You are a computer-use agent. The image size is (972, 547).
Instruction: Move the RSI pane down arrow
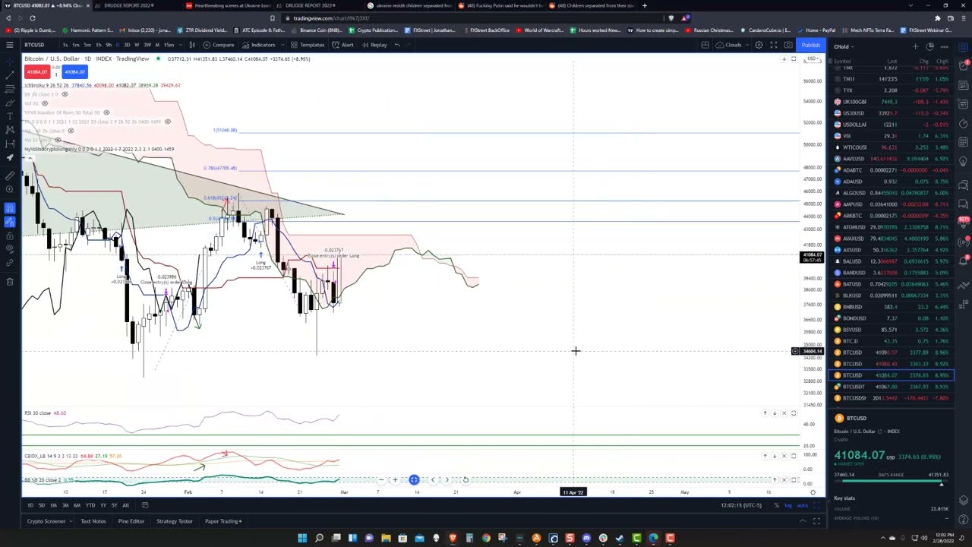pyautogui.click(x=774, y=413)
